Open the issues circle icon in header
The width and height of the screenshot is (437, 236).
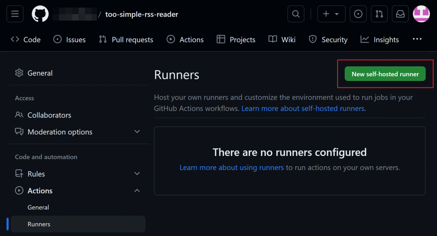pyautogui.click(x=358, y=14)
